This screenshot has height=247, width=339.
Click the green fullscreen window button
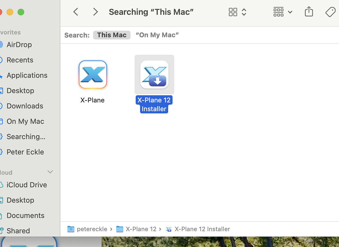(21, 12)
